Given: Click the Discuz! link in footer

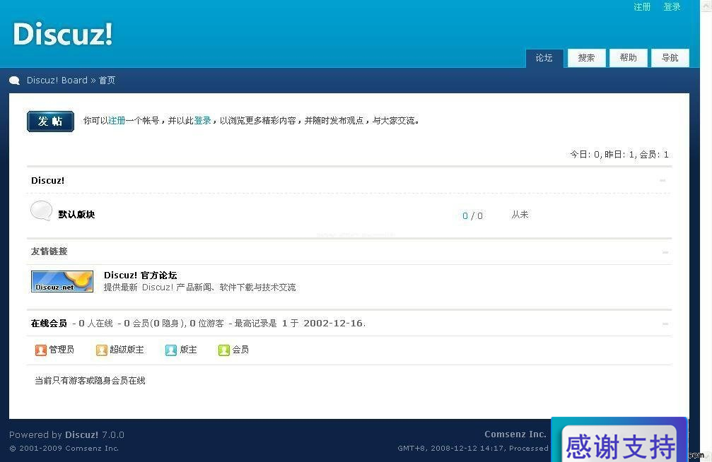Looking at the screenshot, I should tap(81, 434).
